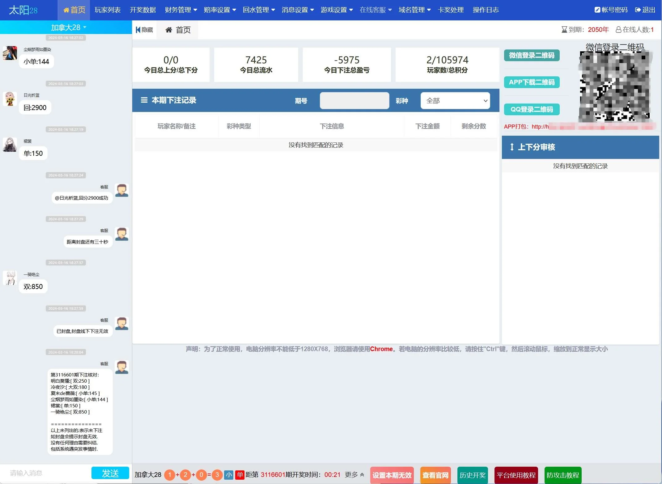Click the 期号 input field
The image size is (662, 484).
click(x=354, y=101)
